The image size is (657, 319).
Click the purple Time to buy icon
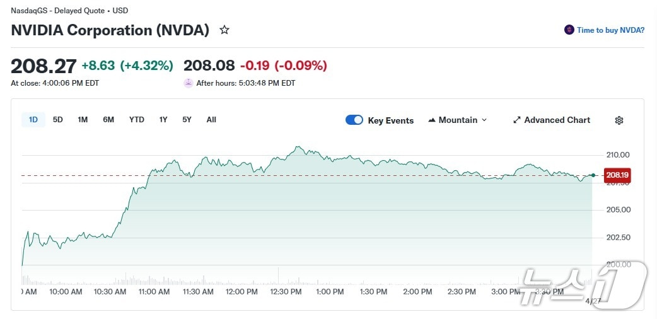pos(569,30)
